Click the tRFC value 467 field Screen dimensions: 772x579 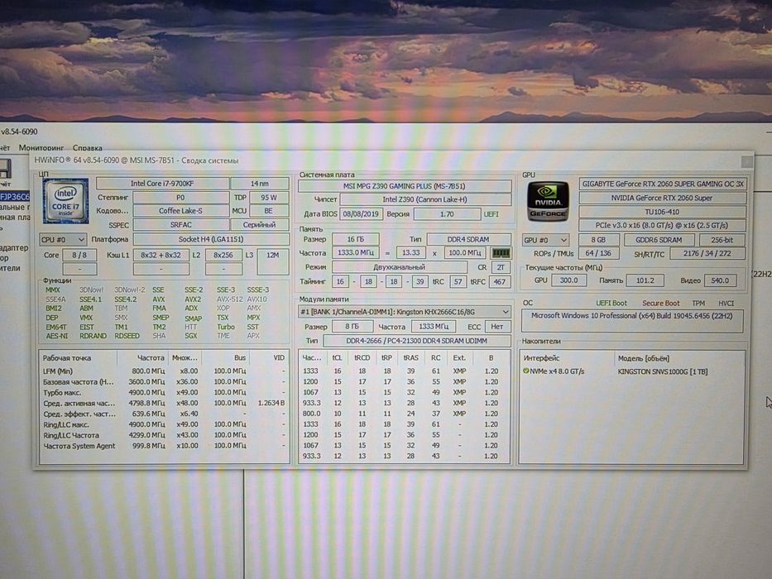[500, 281]
